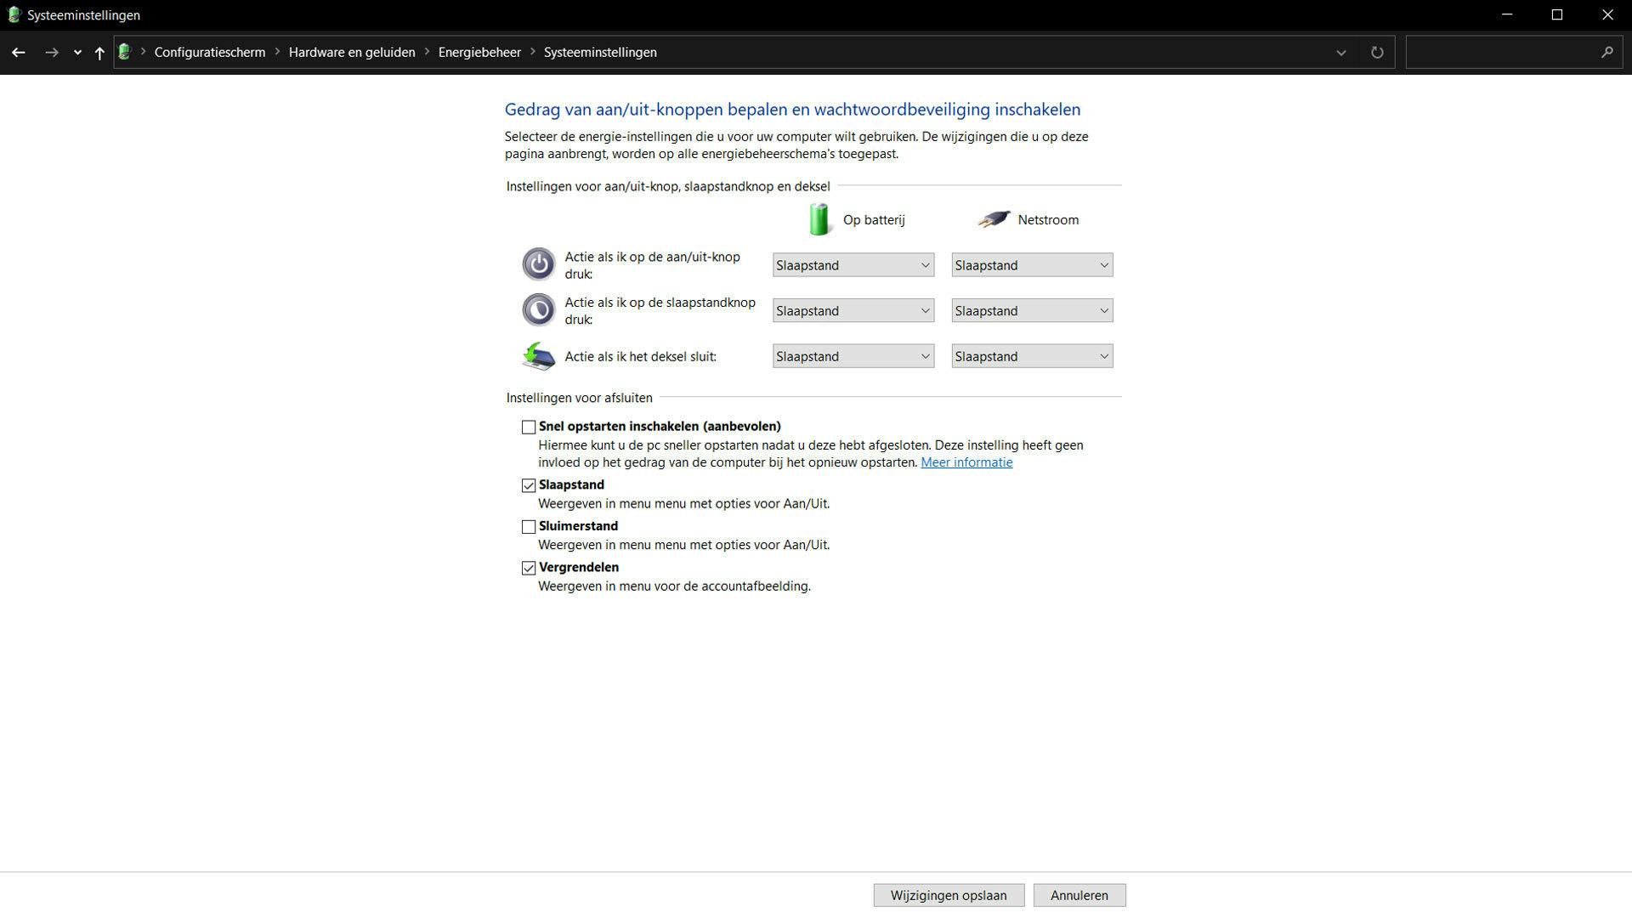Click the laptop lid close icon
Screen dimensions: 1632x918
tap(538, 356)
